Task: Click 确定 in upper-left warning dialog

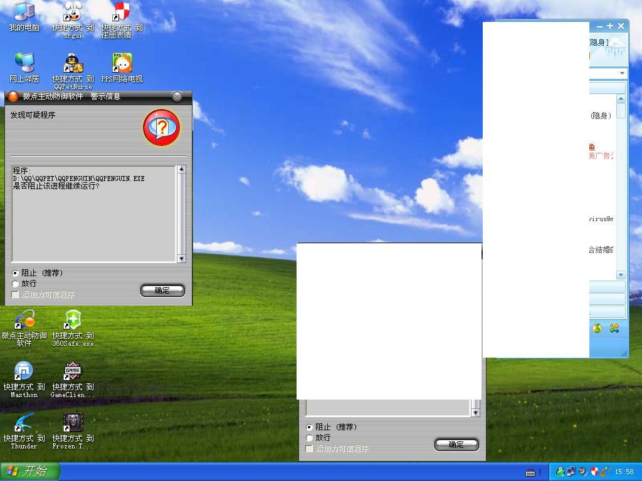Action: [x=162, y=291]
